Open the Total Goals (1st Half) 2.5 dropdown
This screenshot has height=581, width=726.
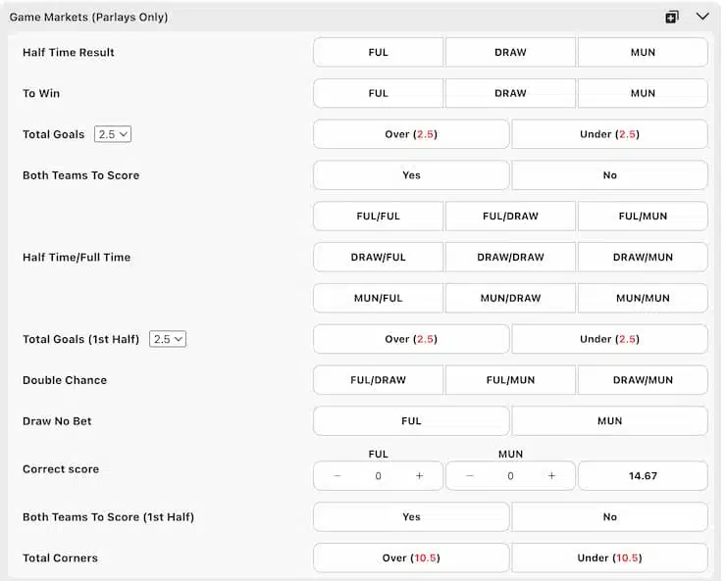(168, 339)
